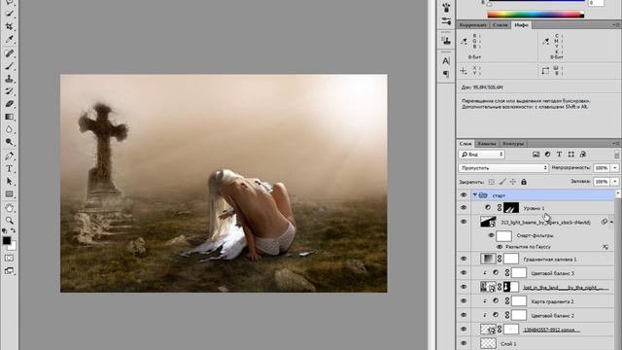Toggle Quick Mask mode in toolbar
The image size is (622, 350).
point(9,258)
